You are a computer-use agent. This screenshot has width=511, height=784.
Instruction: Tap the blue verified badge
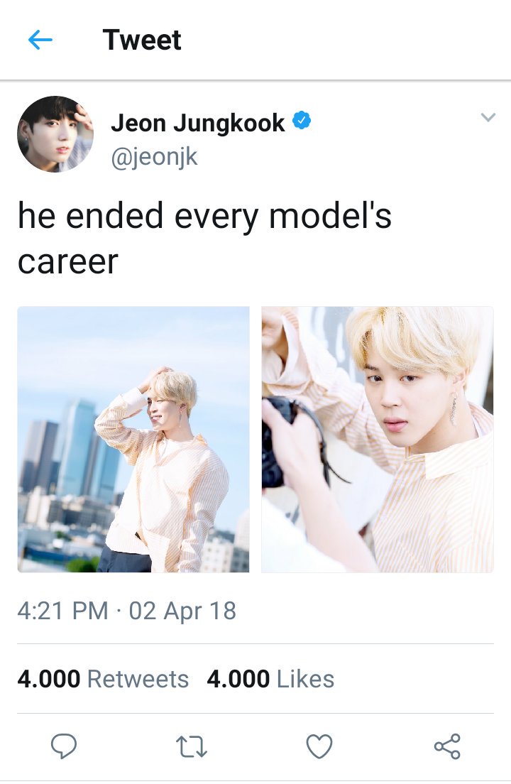click(301, 121)
